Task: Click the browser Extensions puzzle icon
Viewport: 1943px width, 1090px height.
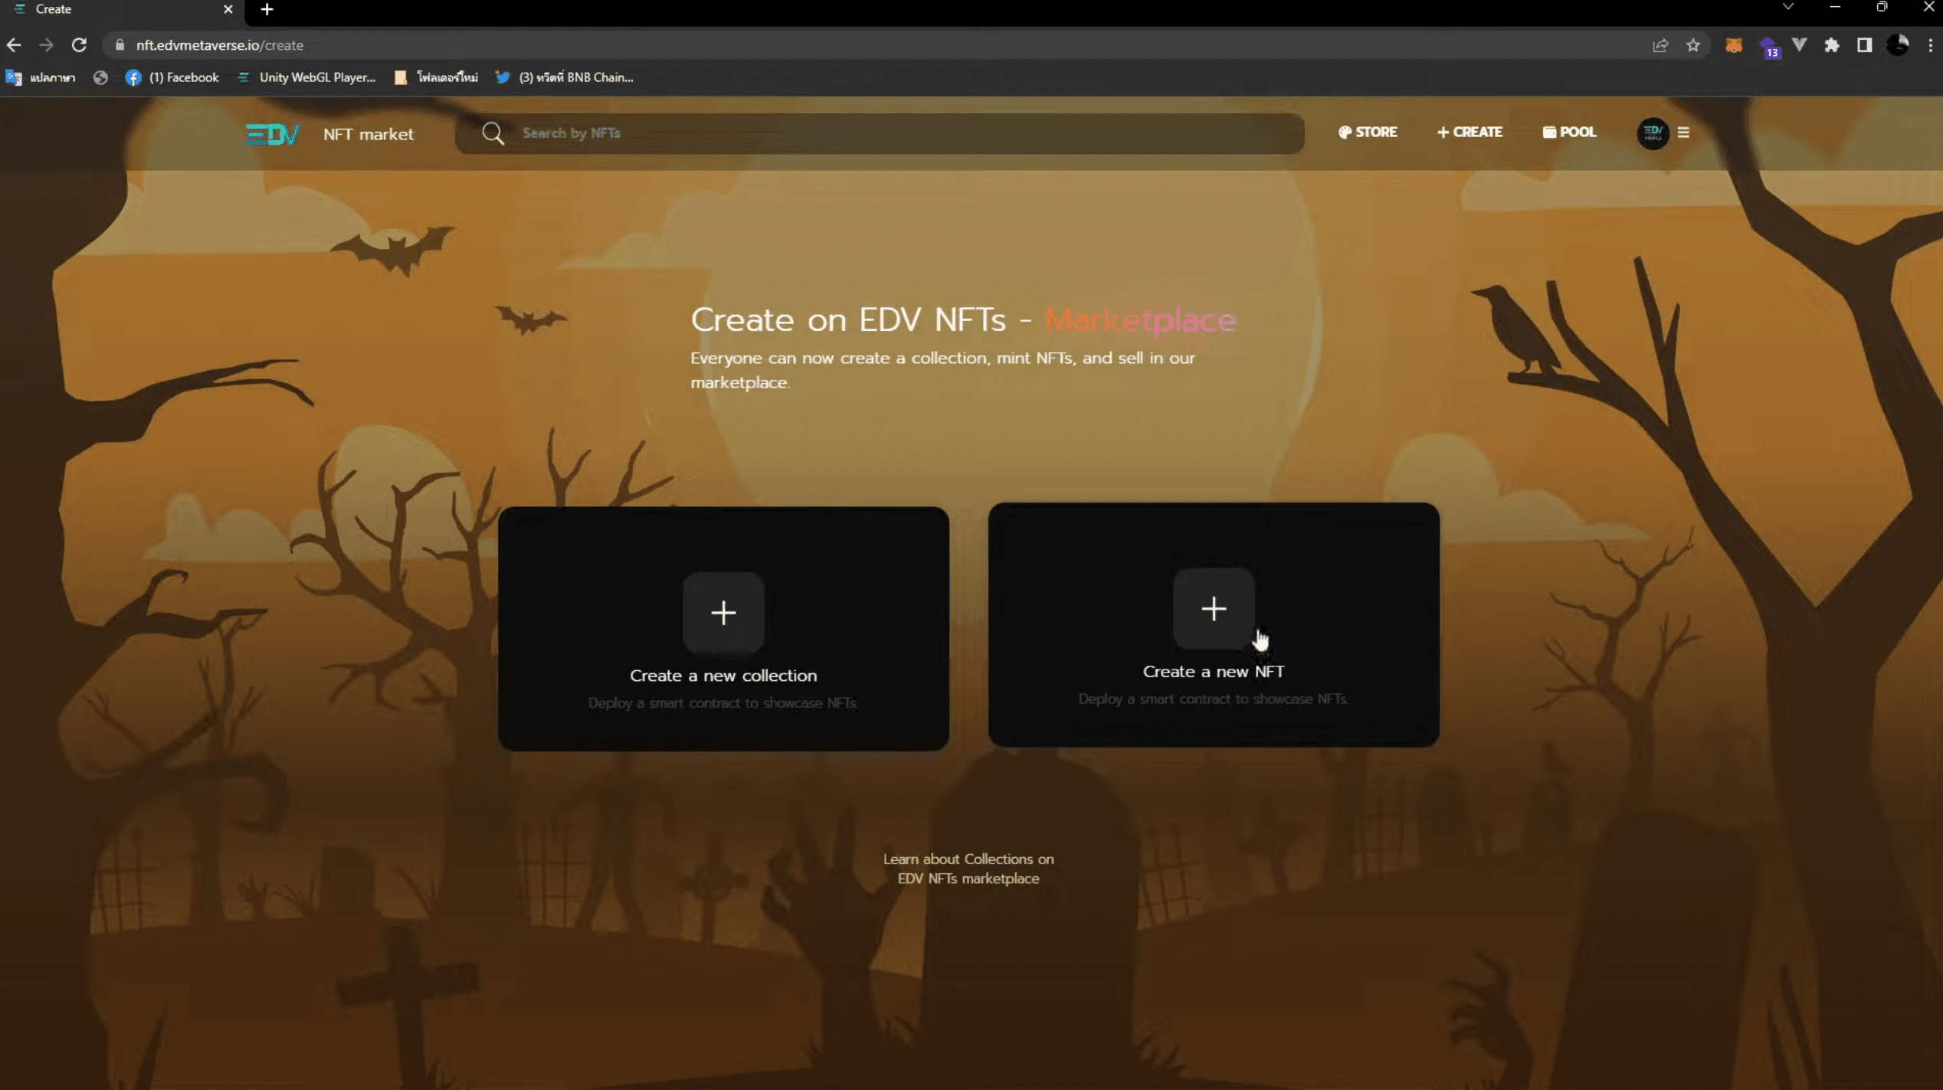Action: [1832, 45]
